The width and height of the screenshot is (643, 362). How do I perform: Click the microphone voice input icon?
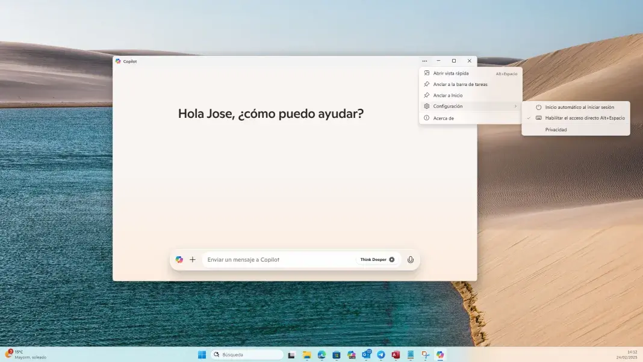pos(411,260)
